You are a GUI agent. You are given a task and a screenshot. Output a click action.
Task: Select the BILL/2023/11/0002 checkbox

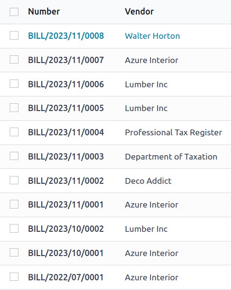pyautogui.click(x=14, y=180)
